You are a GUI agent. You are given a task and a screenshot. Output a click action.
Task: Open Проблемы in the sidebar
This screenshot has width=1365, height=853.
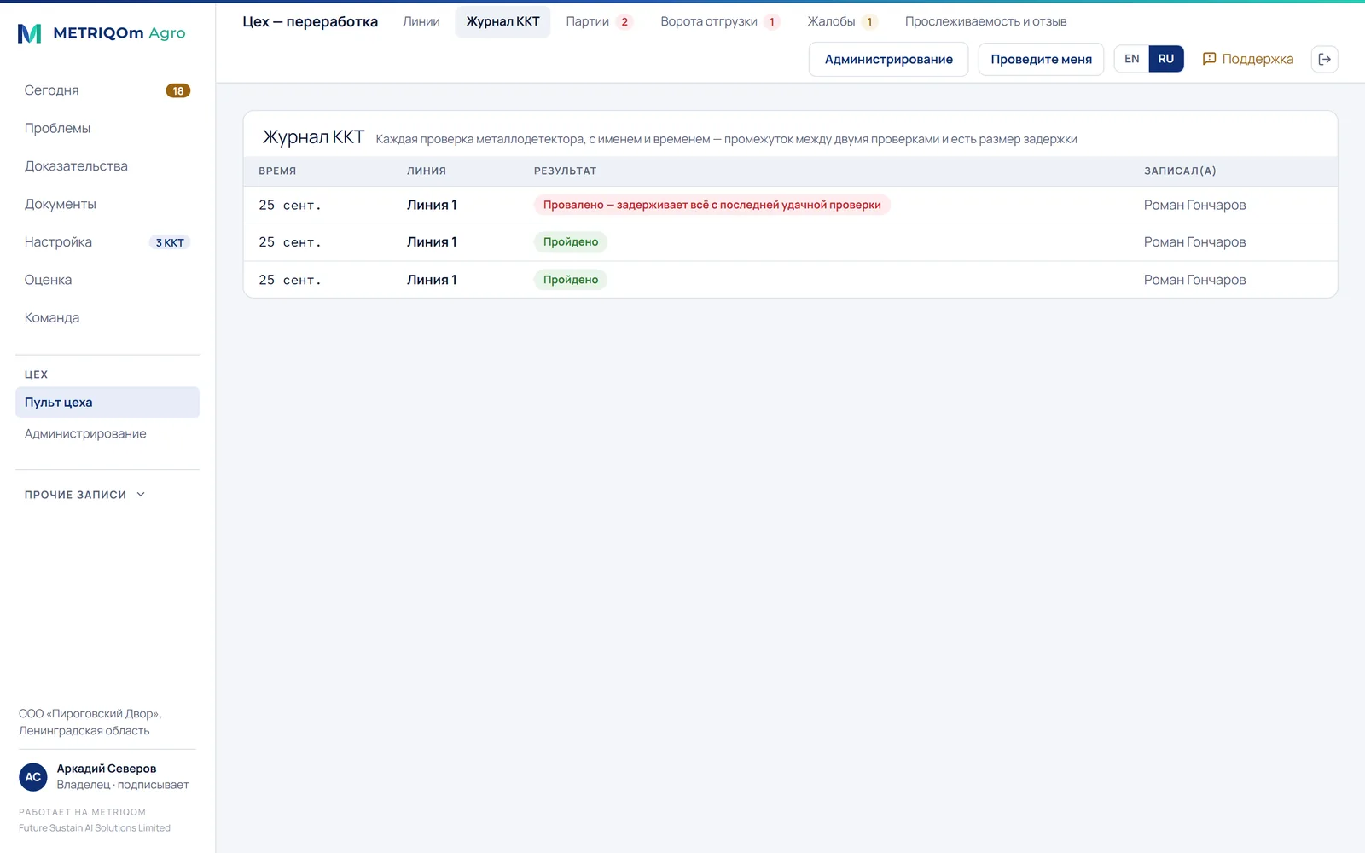pyautogui.click(x=57, y=128)
